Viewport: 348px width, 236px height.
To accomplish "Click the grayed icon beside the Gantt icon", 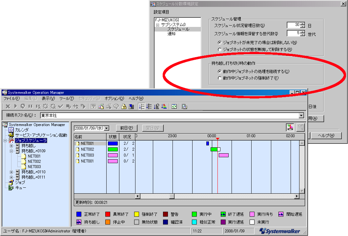I will coord(300,127).
